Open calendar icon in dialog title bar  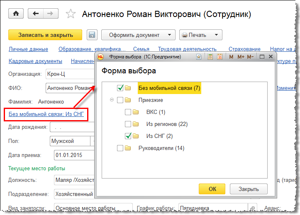[x=219, y=57]
